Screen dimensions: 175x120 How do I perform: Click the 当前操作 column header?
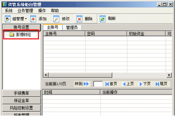pos(136,92)
